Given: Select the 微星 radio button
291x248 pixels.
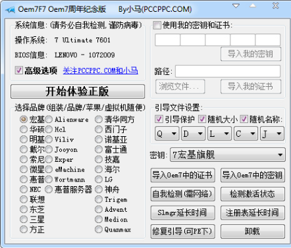Looking at the screenshot, I should 24,169.
